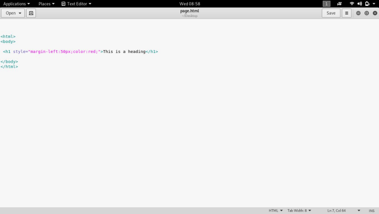Expand the Open recent files arrow

point(20,13)
